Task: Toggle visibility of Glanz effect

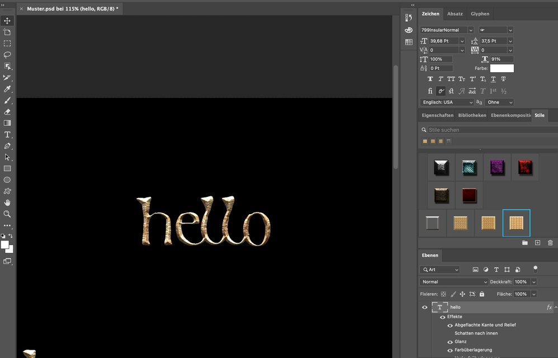Action: 450,342
